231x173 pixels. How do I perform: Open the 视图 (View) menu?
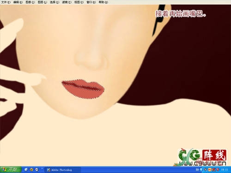pyautogui.click(x=79, y=2)
